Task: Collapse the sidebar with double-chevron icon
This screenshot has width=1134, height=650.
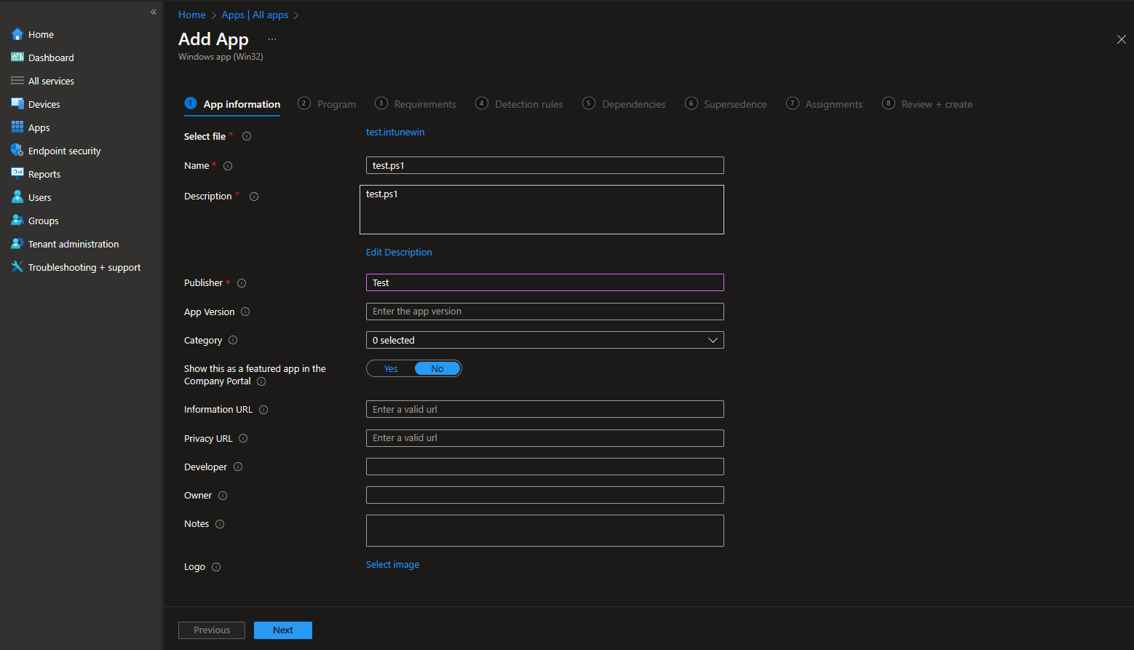Action: [154, 12]
